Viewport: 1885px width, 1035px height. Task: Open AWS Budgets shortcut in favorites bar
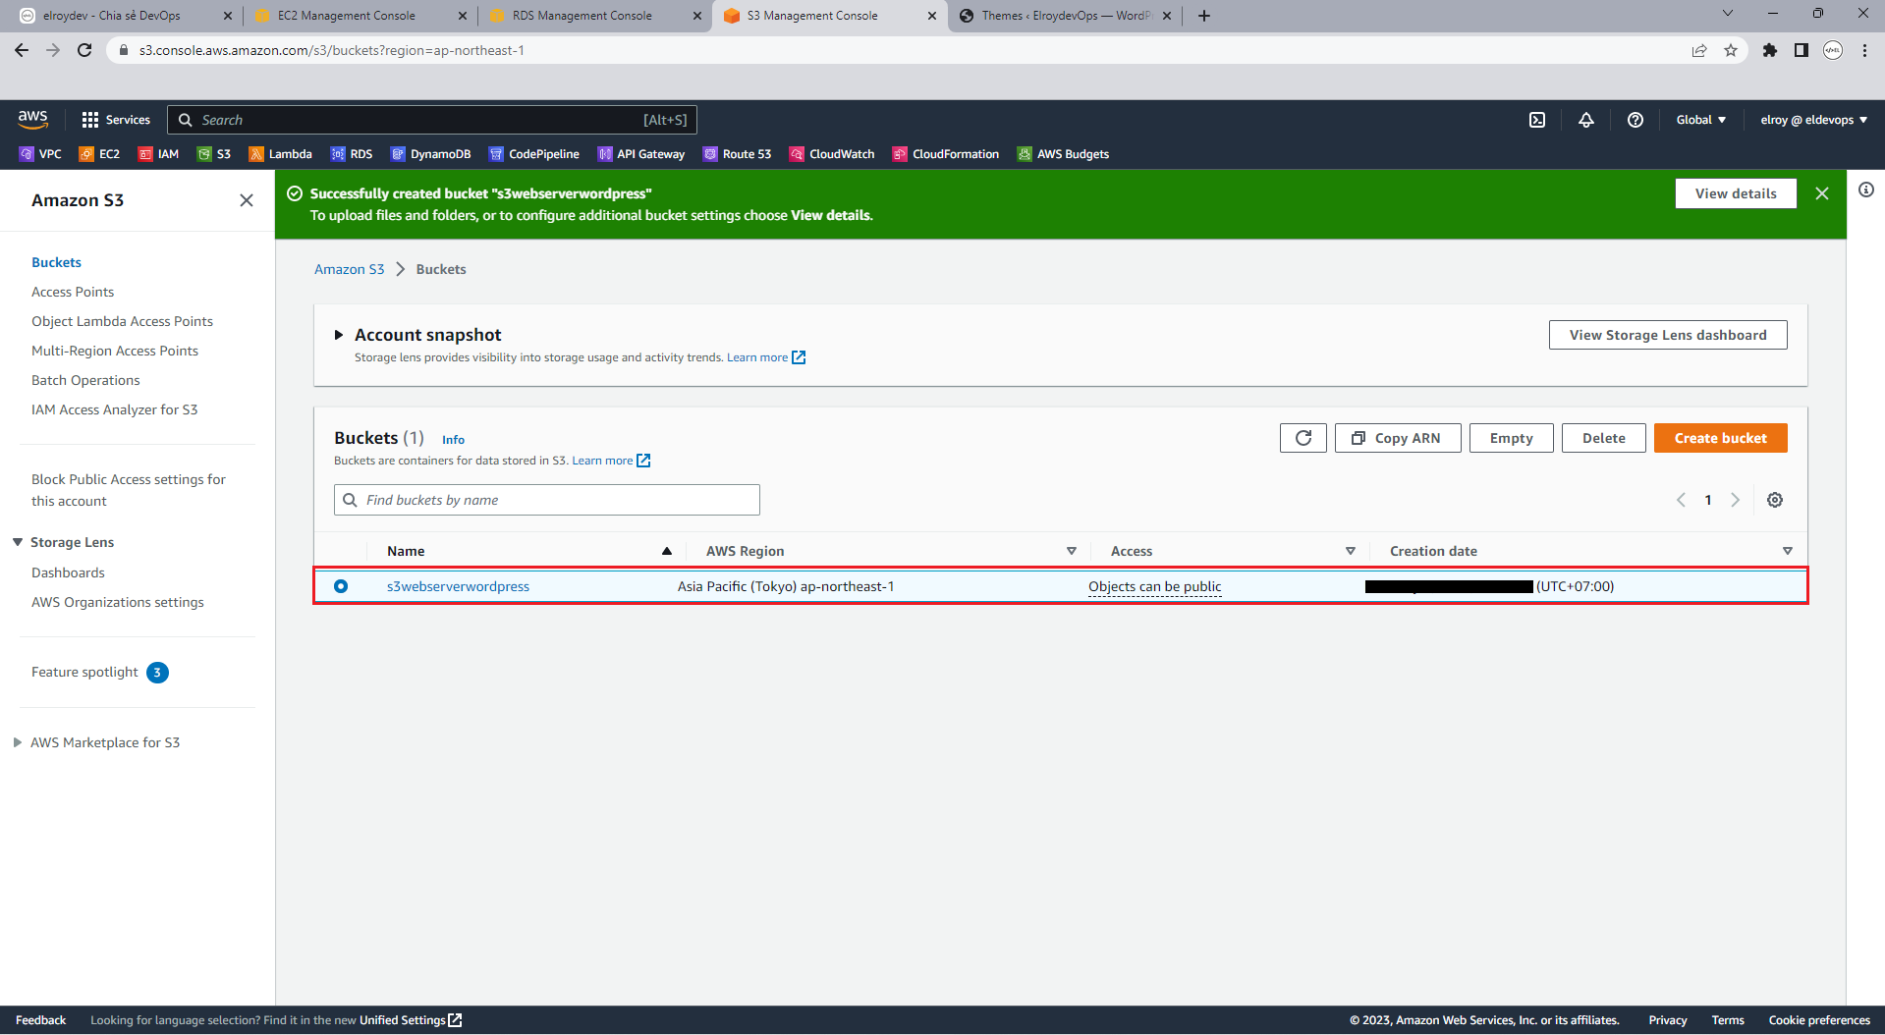(x=1064, y=154)
